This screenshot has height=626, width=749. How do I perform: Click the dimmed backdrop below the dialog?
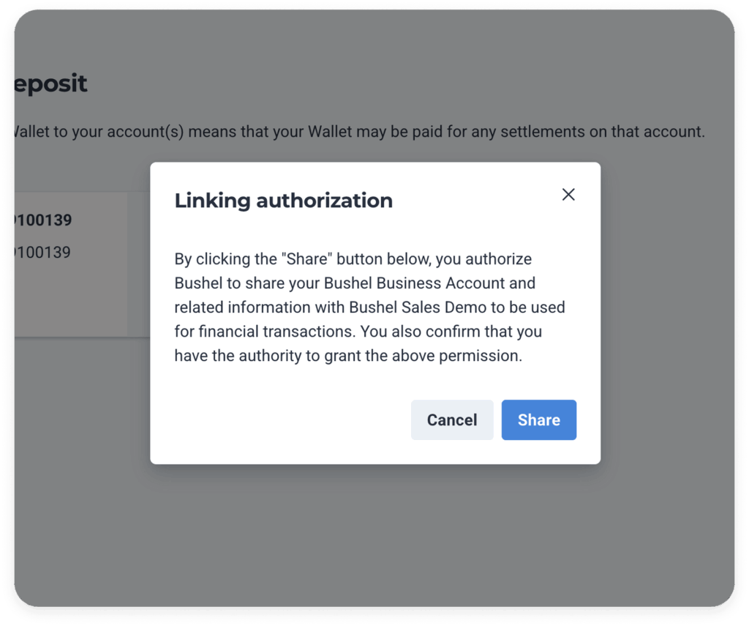[373, 534]
